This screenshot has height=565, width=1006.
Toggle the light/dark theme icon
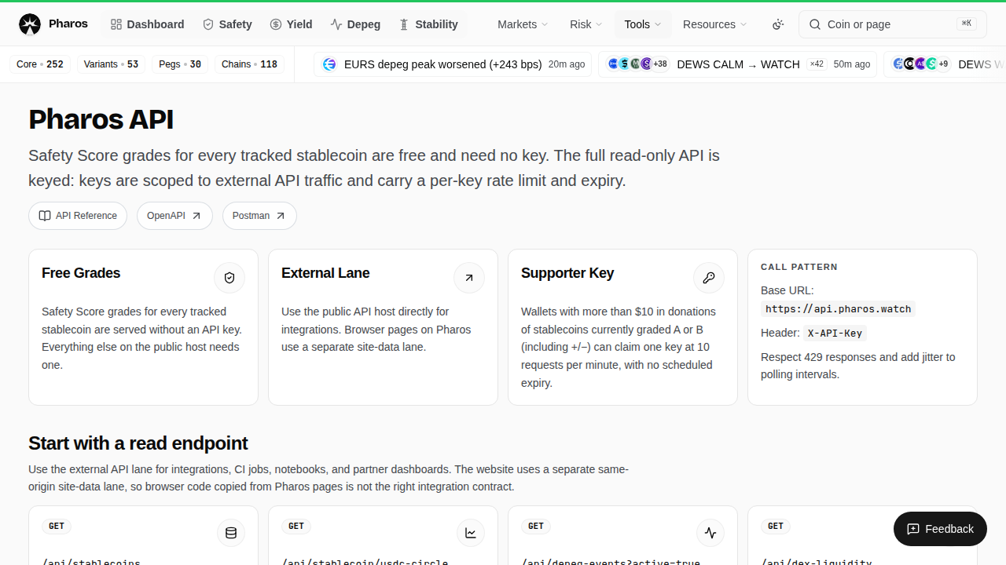point(778,24)
